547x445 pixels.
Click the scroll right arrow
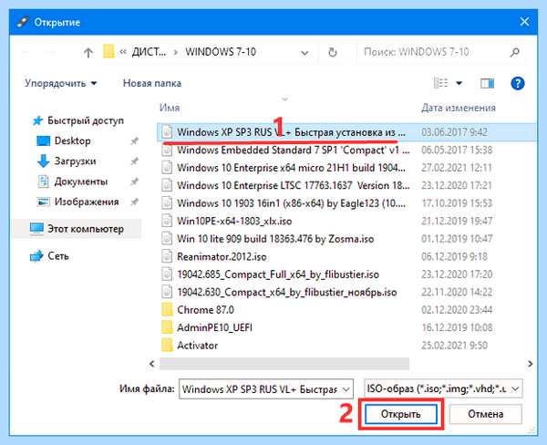[530, 364]
